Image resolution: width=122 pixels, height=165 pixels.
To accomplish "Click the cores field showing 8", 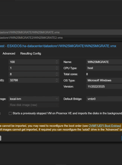I will pos(34,74).
